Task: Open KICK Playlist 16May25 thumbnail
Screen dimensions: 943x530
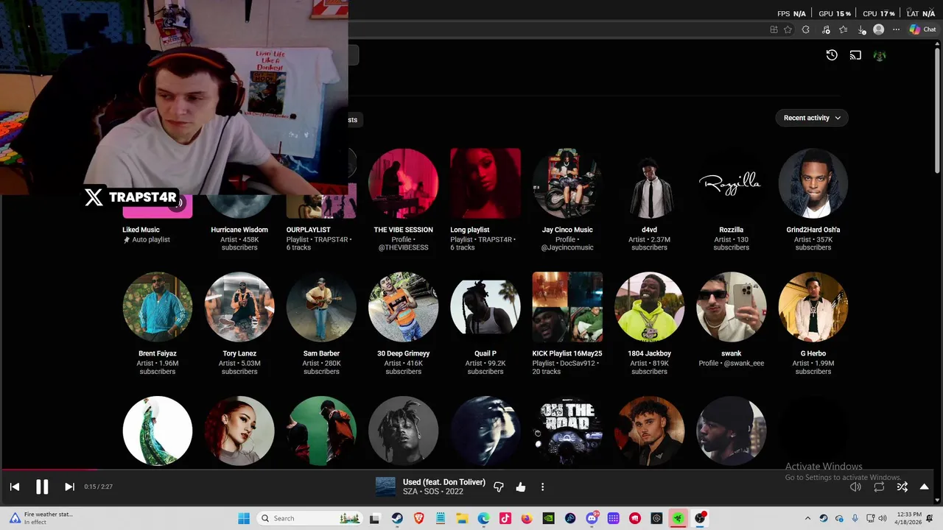Action: click(x=567, y=307)
